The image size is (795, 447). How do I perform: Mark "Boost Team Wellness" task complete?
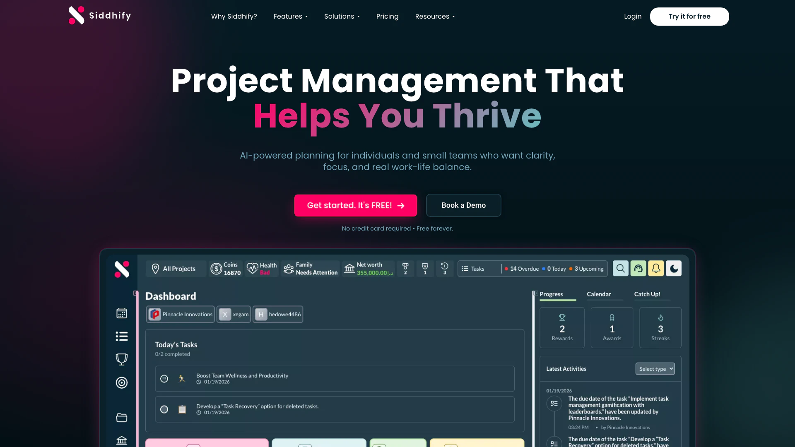pos(164,379)
